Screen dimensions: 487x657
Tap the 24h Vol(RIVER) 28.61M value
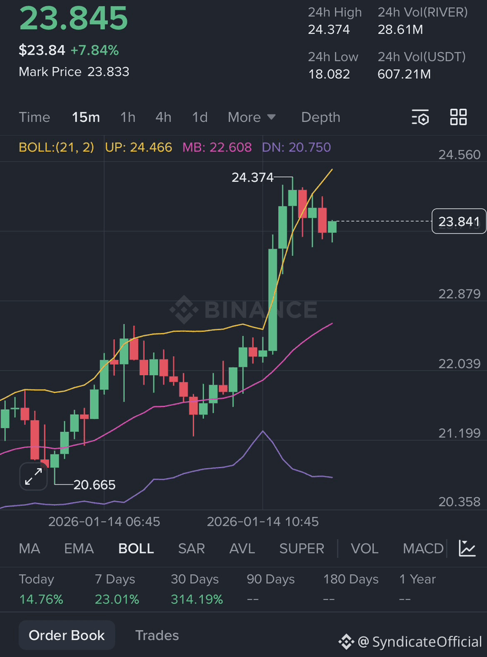coord(400,30)
